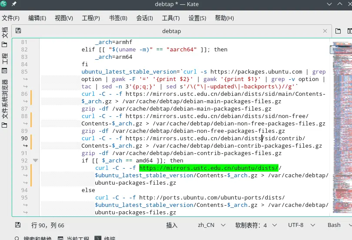
Task: Open the 工具(T) tools menu
Action: (171, 18)
